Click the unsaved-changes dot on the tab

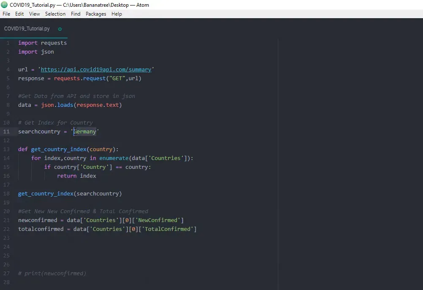[x=60, y=29]
